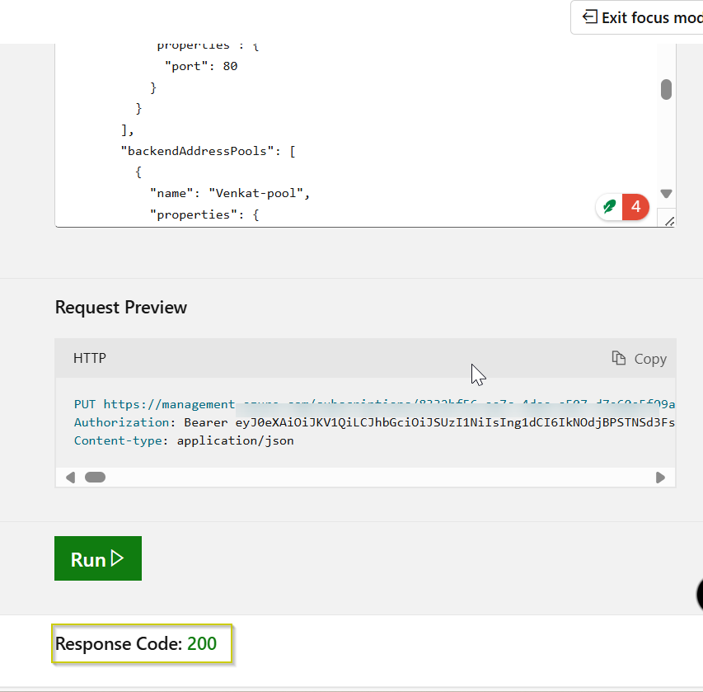Click the red badge showing 4
Image resolution: width=703 pixels, height=692 pixels.
(x=635, y=206)
